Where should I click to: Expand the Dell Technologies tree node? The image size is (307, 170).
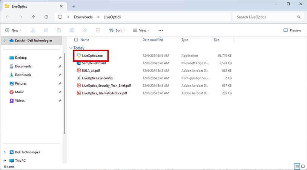tap(5, 152)
